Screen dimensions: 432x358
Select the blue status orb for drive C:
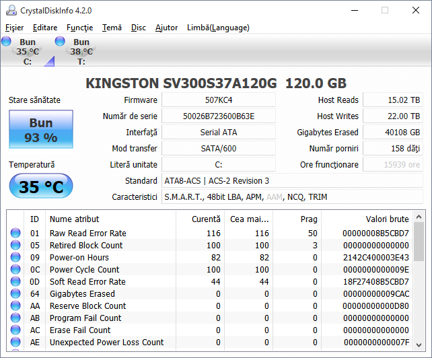6,41
